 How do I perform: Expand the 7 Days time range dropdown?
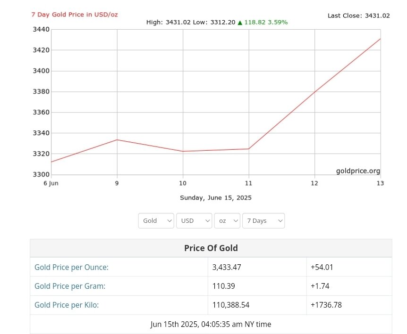[x=263, y=220]
